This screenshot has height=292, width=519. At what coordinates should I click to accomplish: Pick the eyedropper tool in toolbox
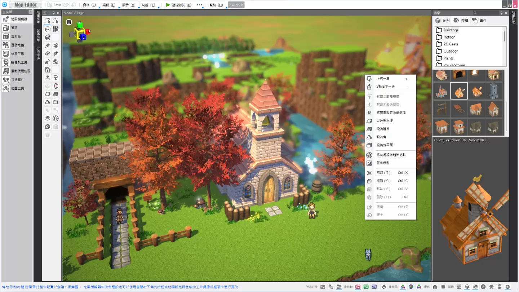(56, 53)
